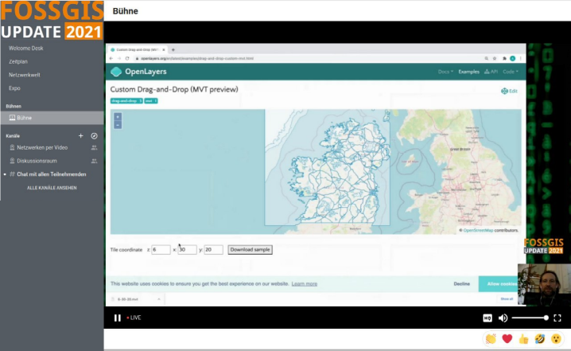Image resolution: width=571 pixels, height=351 pixels.
Task: Add a new channel with plus icon
Action: coord(80,135)
